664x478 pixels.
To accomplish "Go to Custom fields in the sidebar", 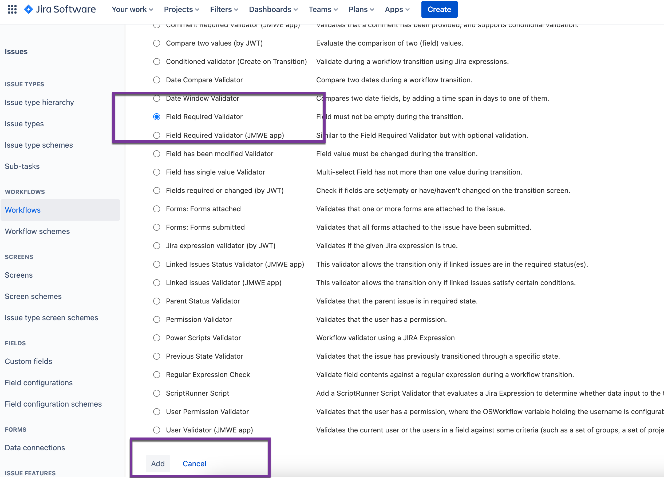I will 28,361.
